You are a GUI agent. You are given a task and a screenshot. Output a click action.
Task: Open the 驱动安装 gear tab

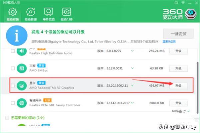click(x=13, y=14)
